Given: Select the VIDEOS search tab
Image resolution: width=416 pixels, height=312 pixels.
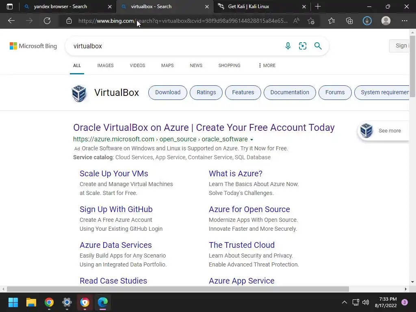Looking at the screenshot, I should 137,65.
